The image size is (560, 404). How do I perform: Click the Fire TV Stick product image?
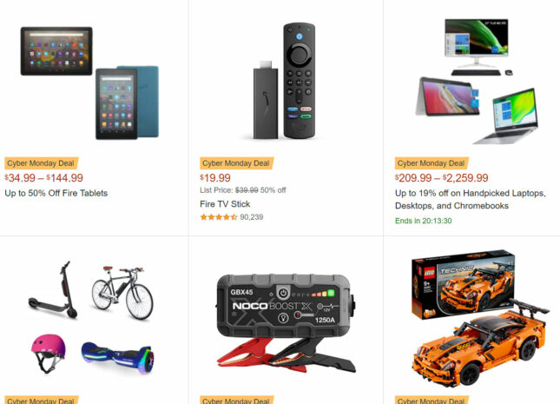tap(284, 81)
